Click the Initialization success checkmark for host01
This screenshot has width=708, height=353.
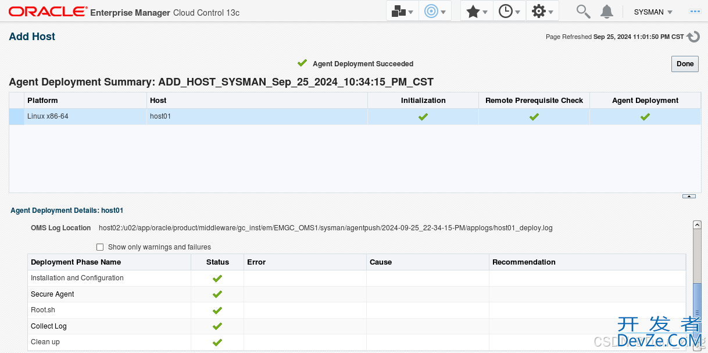pyautogui.click(x=423, y=117)
